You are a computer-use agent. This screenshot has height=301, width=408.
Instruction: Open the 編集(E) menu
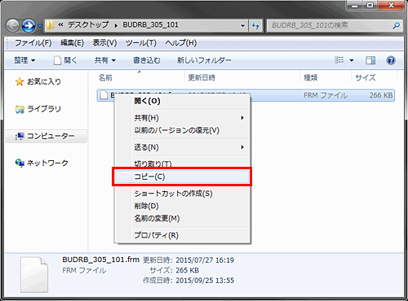coord(72,43)
